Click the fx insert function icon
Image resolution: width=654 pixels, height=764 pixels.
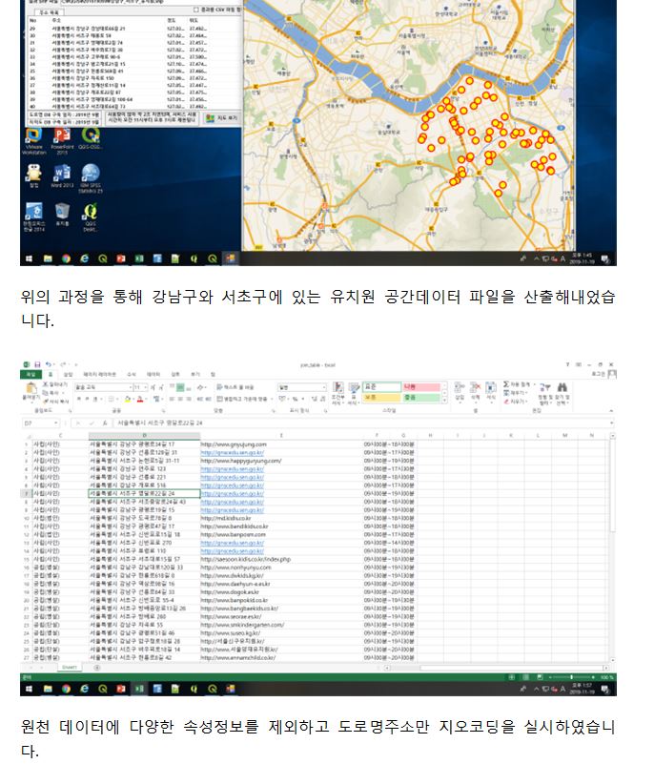click(x=104, y=423)
